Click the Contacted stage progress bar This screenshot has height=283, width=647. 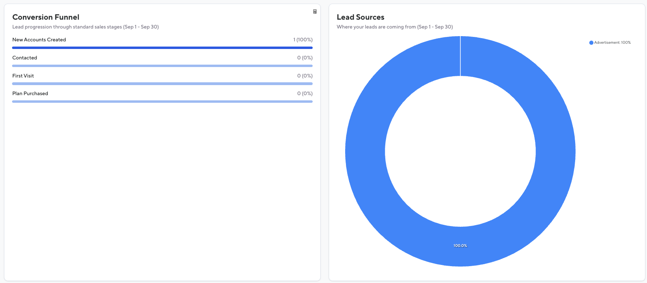tap(162, 66)
